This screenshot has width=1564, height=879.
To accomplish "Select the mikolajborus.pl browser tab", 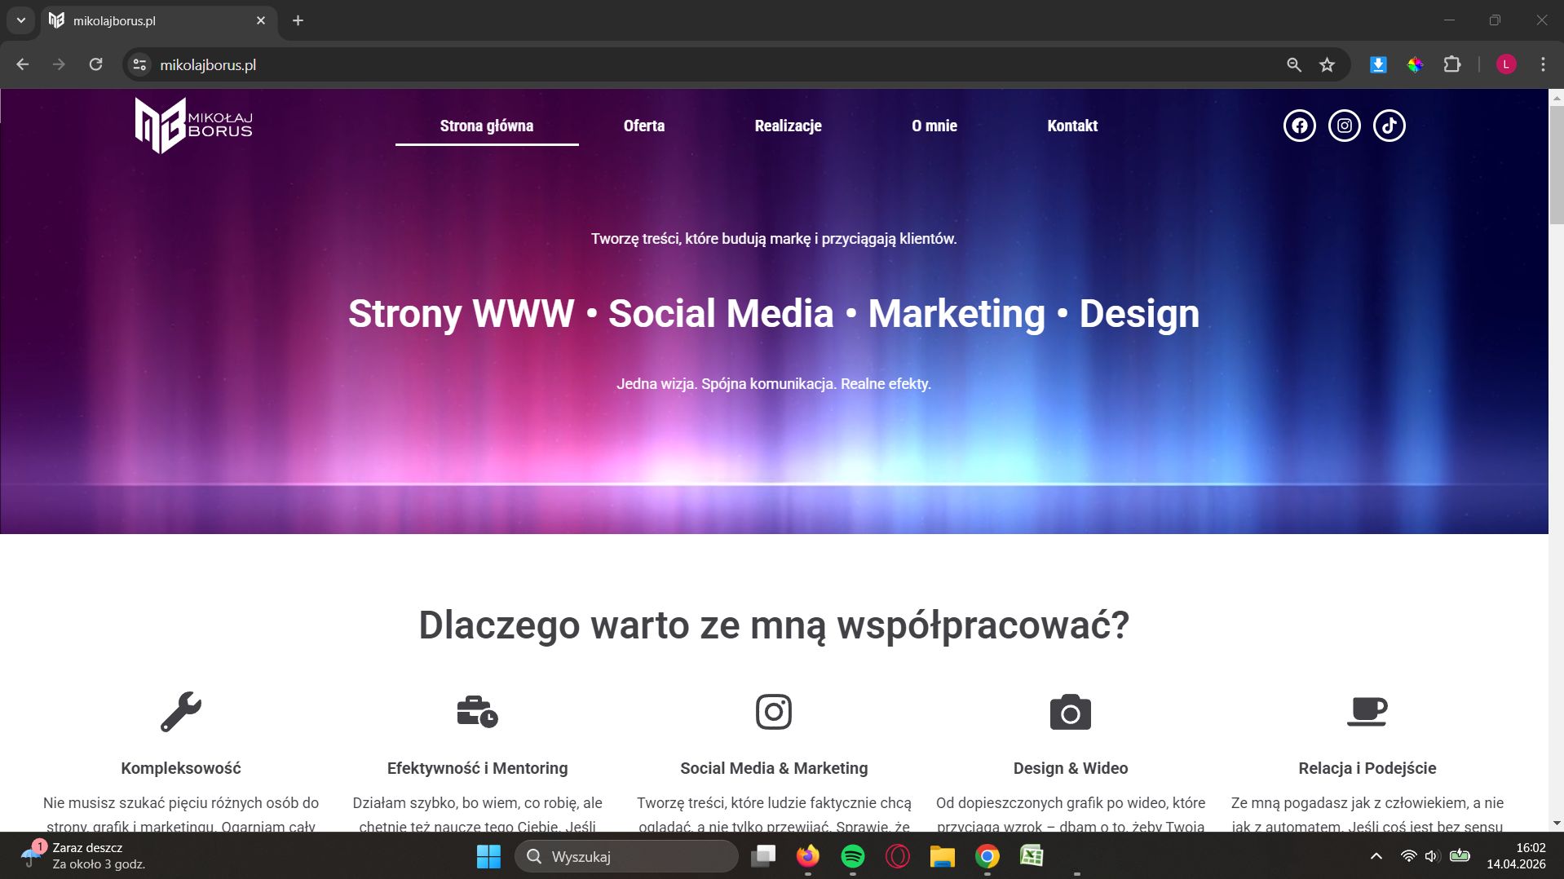I will [x=159, y=20].
